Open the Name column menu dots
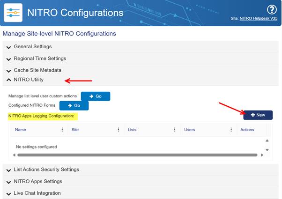 click(62, 130)
